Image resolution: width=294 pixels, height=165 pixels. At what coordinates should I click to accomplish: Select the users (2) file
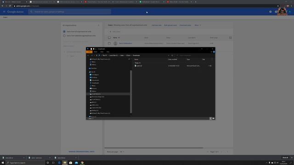coord(138,66)
